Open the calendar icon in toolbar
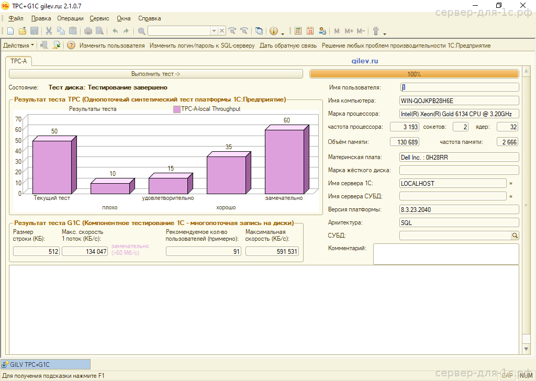 310,31
